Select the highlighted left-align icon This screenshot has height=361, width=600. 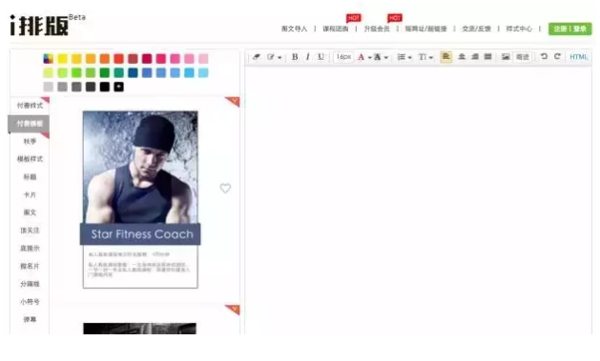(445, 56)
